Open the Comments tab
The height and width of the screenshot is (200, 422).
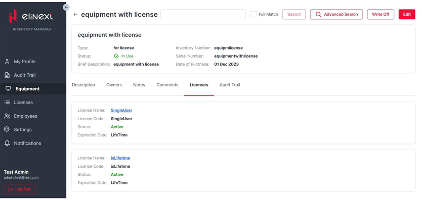coord(167,85)
